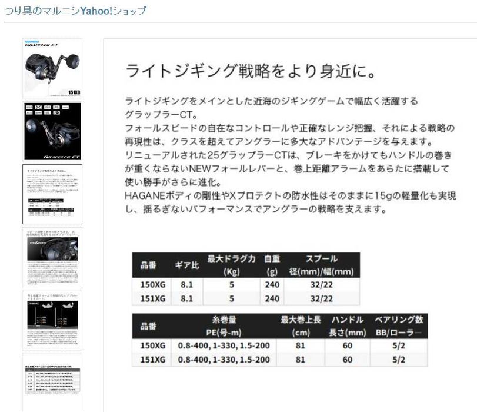Select the black-background Grappler CT feature icons thumbnail
Image resolution: width=477 pixels, height=412 pixels.
pyautogui.click(x=52, y=131)
